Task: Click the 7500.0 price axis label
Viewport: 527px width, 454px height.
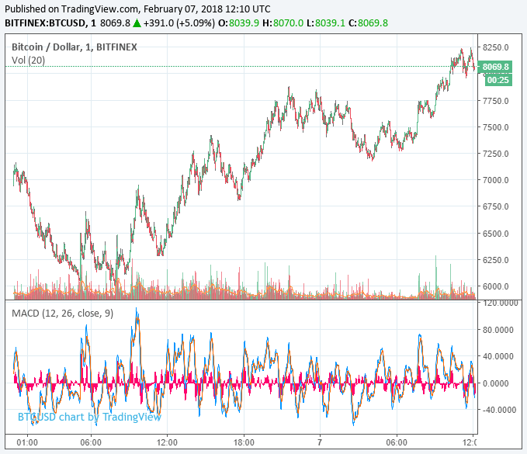Action: (496, 127)
